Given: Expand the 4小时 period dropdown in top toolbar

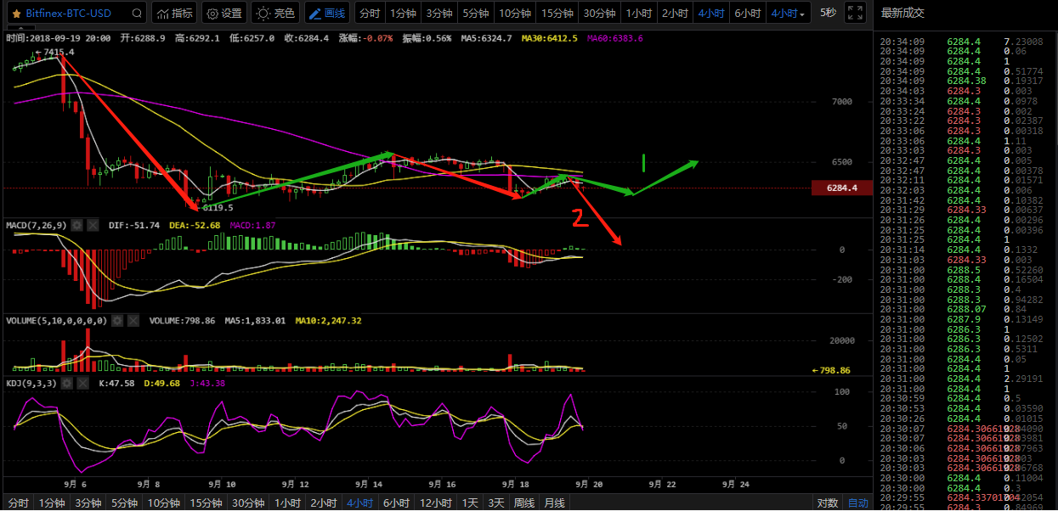Looking at the screenshot, I should [x=787, y=14].
